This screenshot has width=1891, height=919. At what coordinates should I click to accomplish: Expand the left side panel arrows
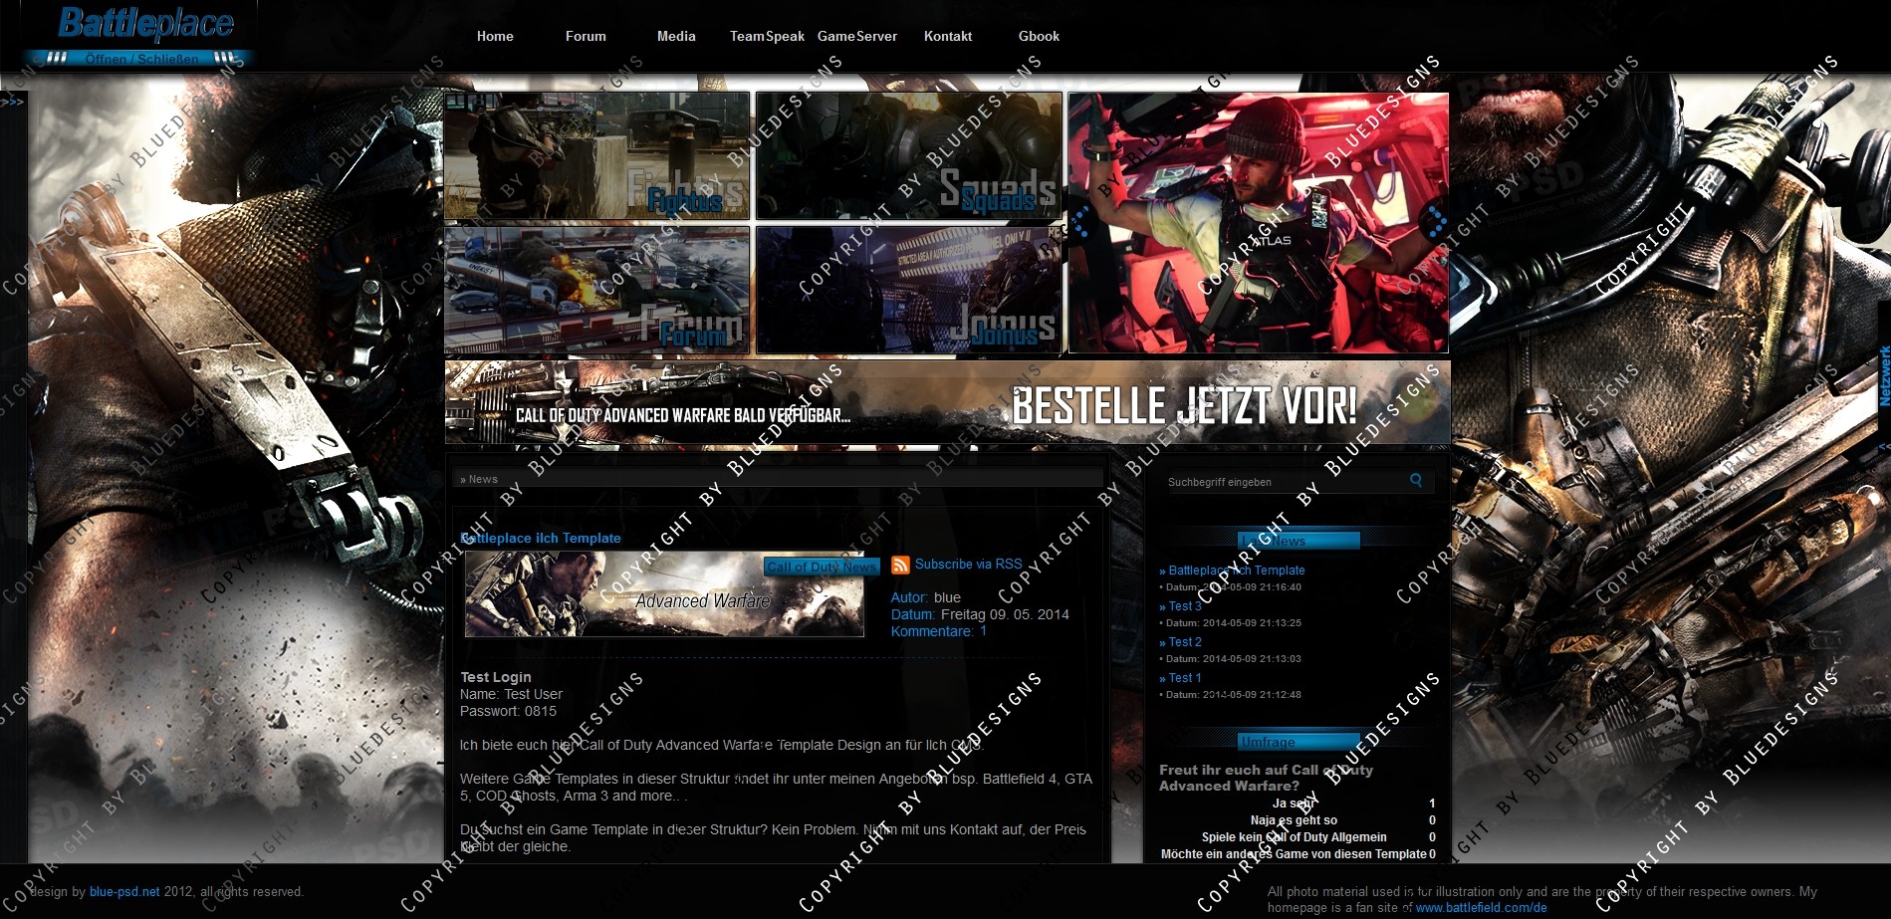[12, 102]
